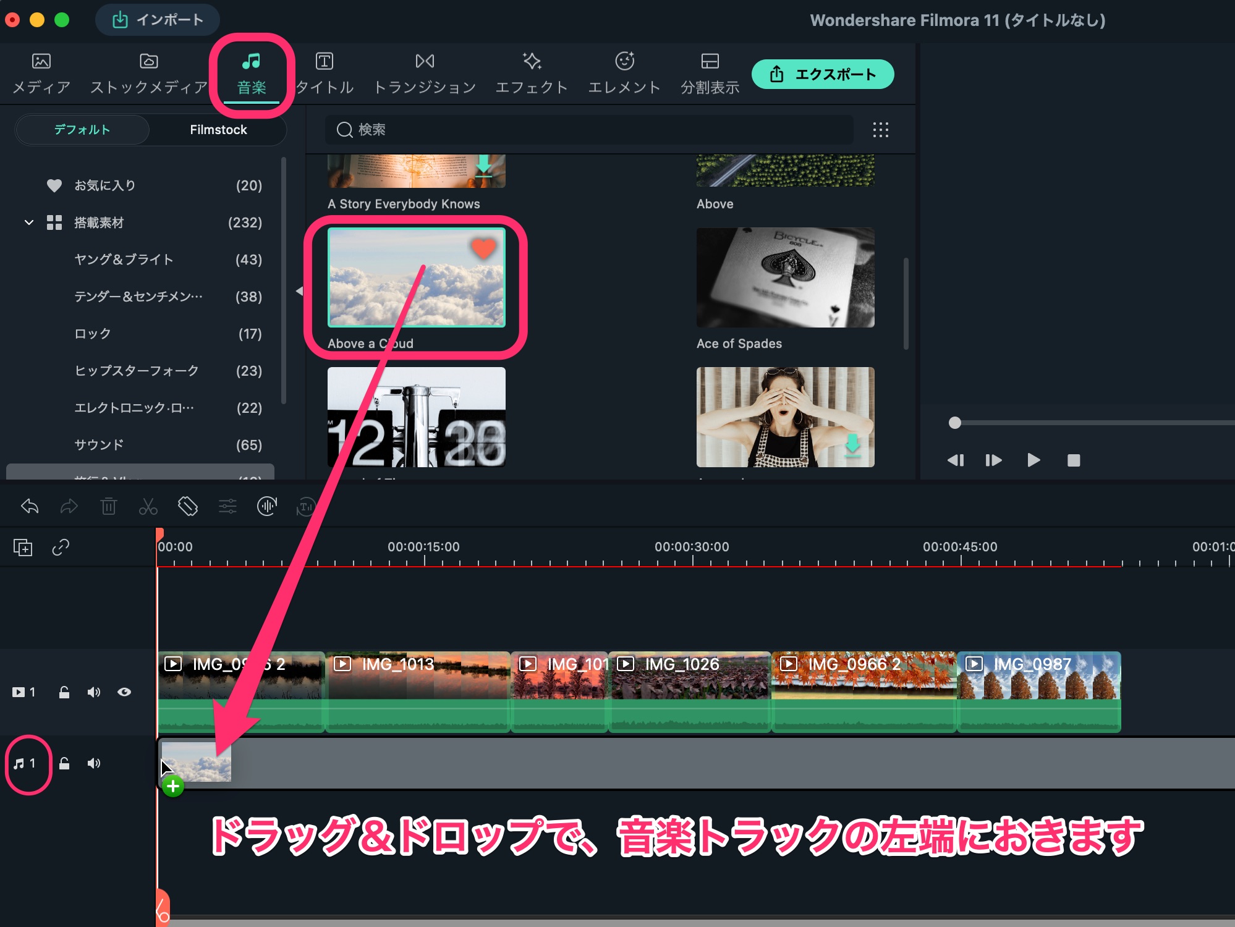
Task: Toggle the lock on video track 1
Action: (64, 692)
